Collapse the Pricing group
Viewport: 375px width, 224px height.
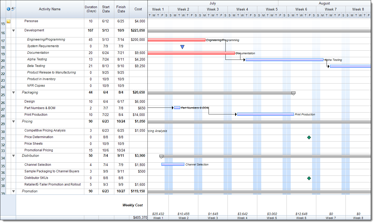coord(13,121)
